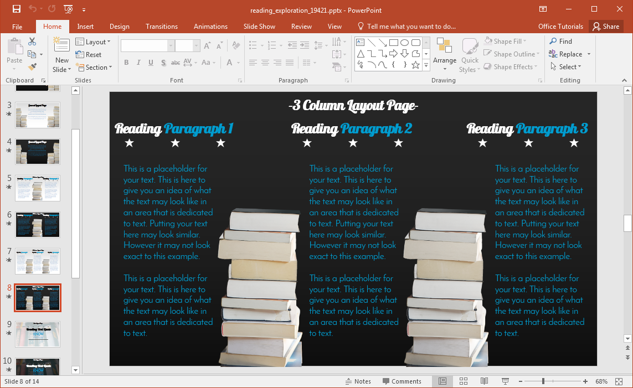This screenshot has height=388, width=633.
Task: Click the zoom slider handle
Action: click(x=543, y=381)
